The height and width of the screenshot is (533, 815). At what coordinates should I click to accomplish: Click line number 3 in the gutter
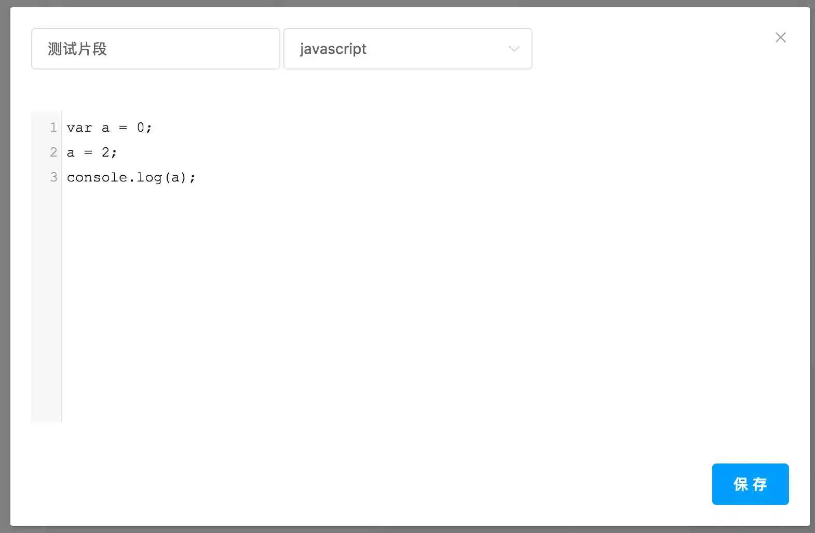53,177
